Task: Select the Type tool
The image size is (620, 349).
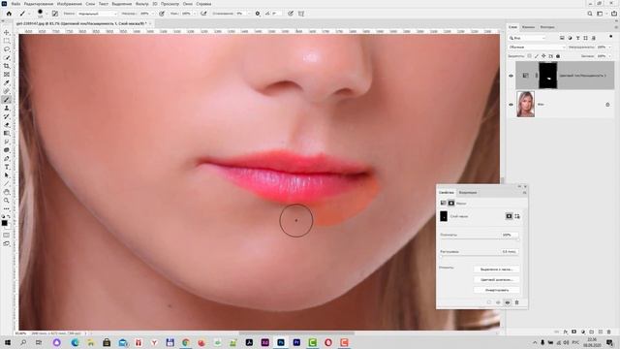Action: tap(7, 167)
